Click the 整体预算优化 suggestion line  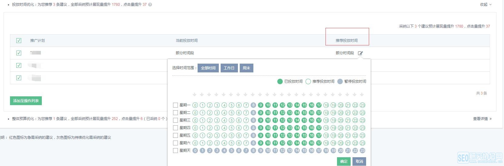coord(89,119)
